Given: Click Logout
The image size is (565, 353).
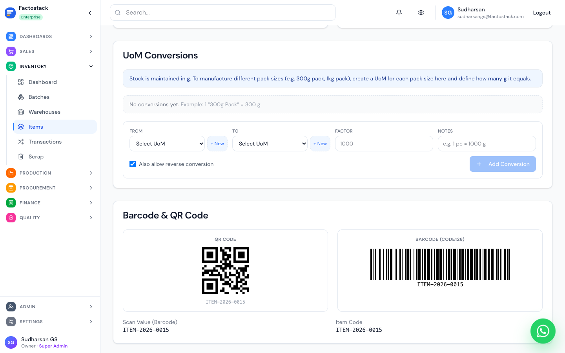Looking at the screenshot, I should pyautogui.click(x=542, y=13).
